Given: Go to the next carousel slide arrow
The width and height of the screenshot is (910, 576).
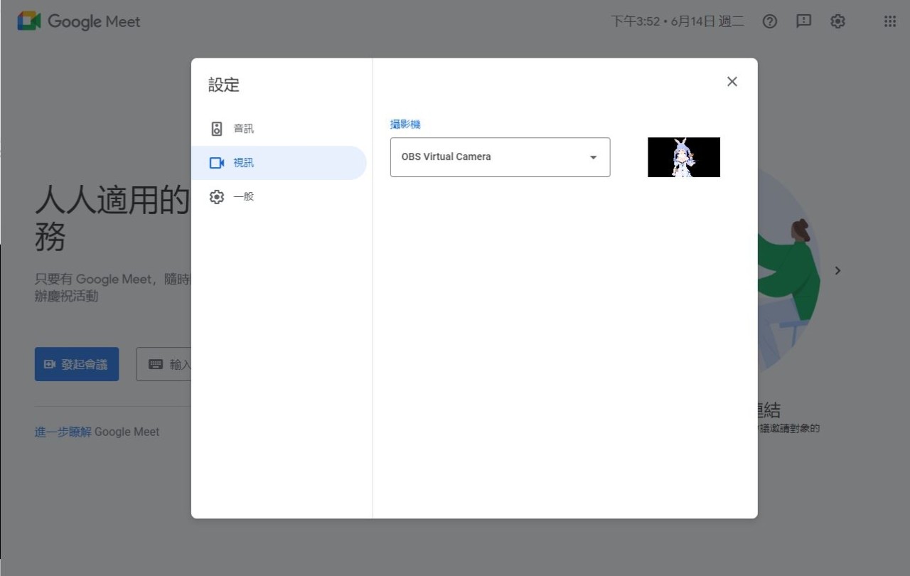Looking at the screenshot, I should 837,270.
